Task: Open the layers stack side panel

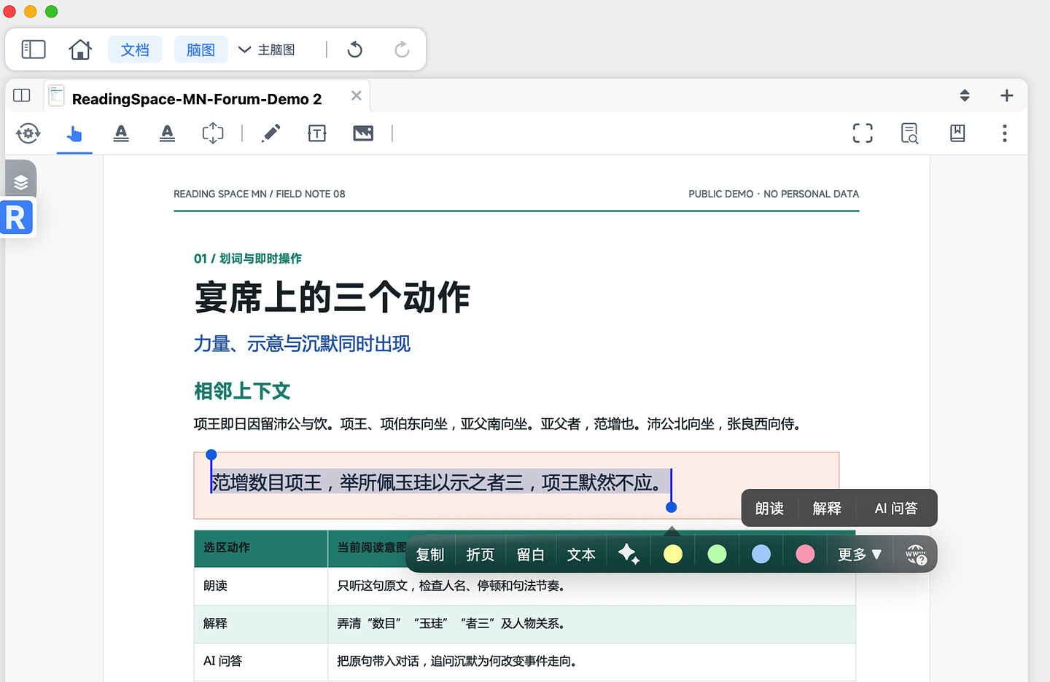Action: (x=21, y=182)
